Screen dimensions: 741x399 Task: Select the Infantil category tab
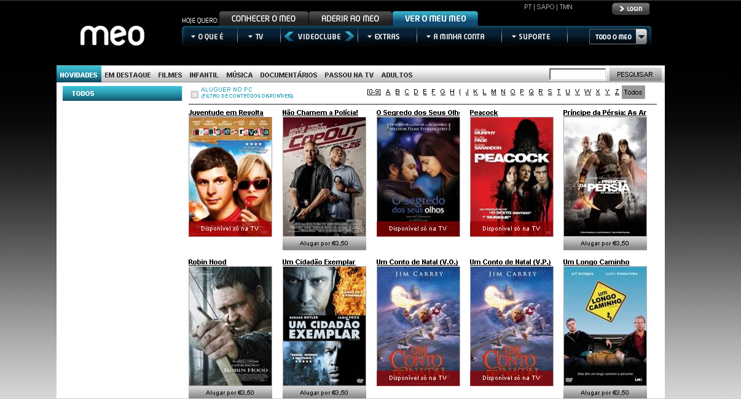click(x=204, y=75)
